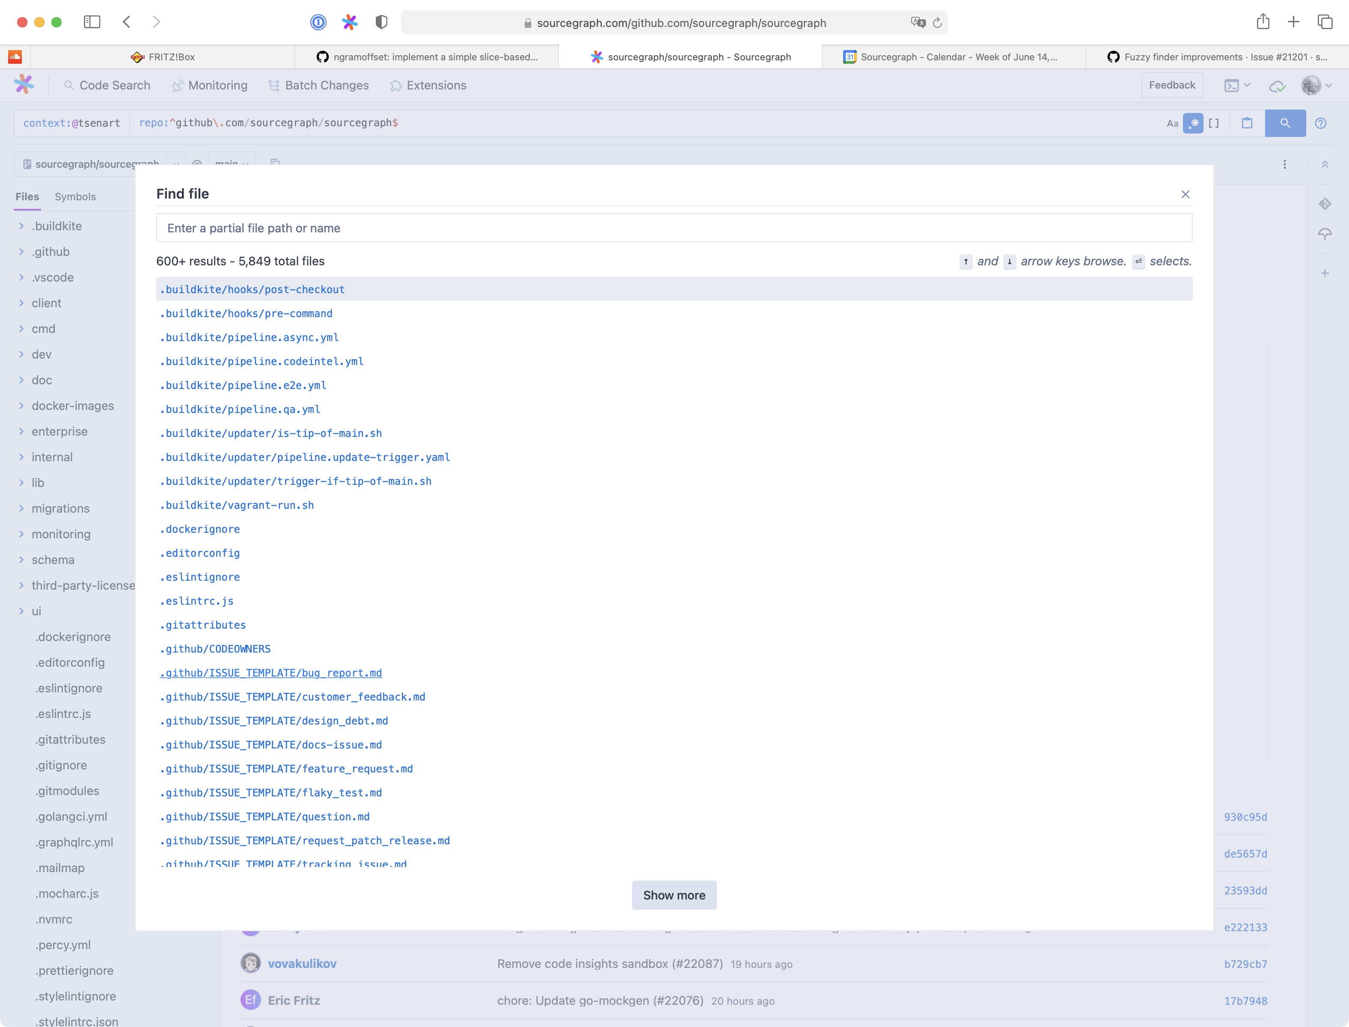Open .mocharc.js in file tree
Screen dimensions: 1349x1027
tap(67, 894)
